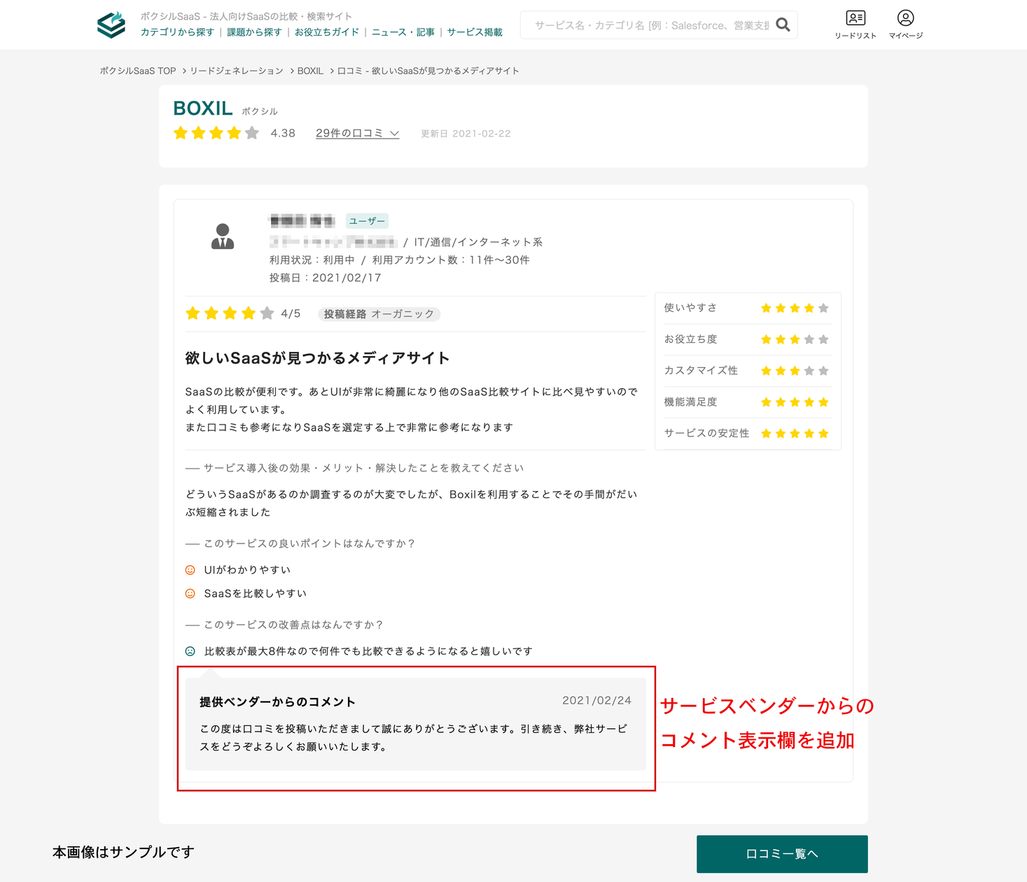Click the カスタマイズ性 star rating

[x=795, y=371]
